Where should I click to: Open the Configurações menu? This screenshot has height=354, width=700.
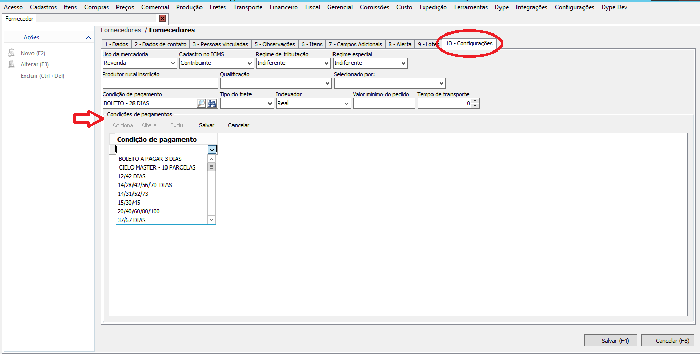click(574, 7)
